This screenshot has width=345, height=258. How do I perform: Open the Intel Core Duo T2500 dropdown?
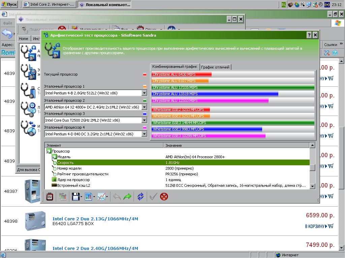click(144, 120)
